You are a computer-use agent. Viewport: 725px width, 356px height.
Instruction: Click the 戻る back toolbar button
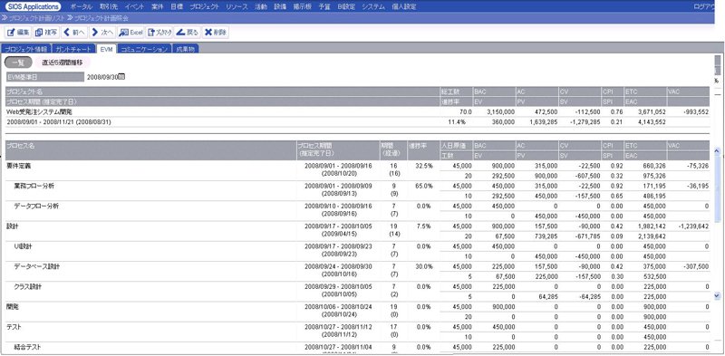click(188, 33)
